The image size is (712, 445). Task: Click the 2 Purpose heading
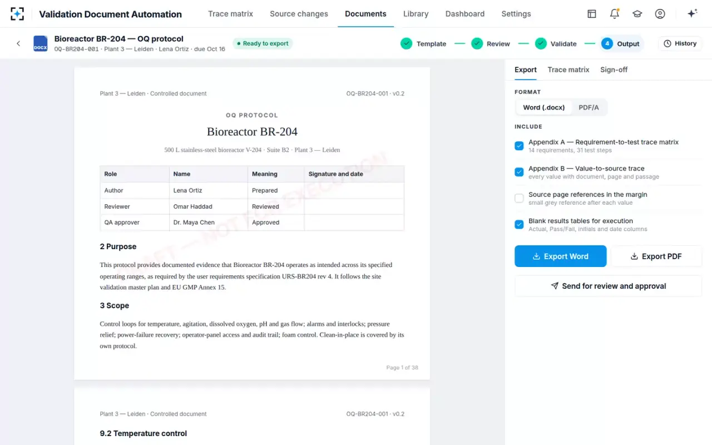tap(118, 246)
